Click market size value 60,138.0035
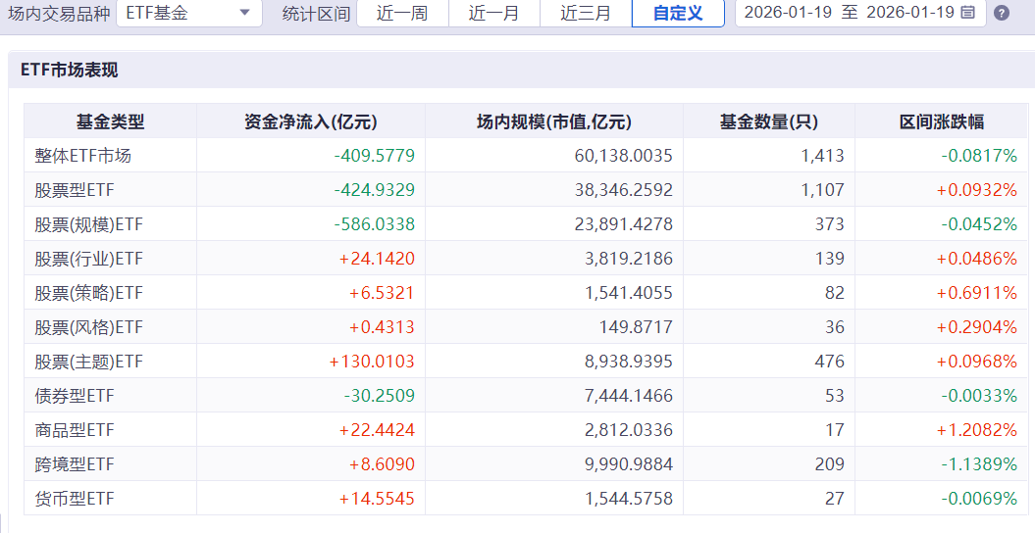This screenshot has height=533, width=1035. tap(624, 156)
